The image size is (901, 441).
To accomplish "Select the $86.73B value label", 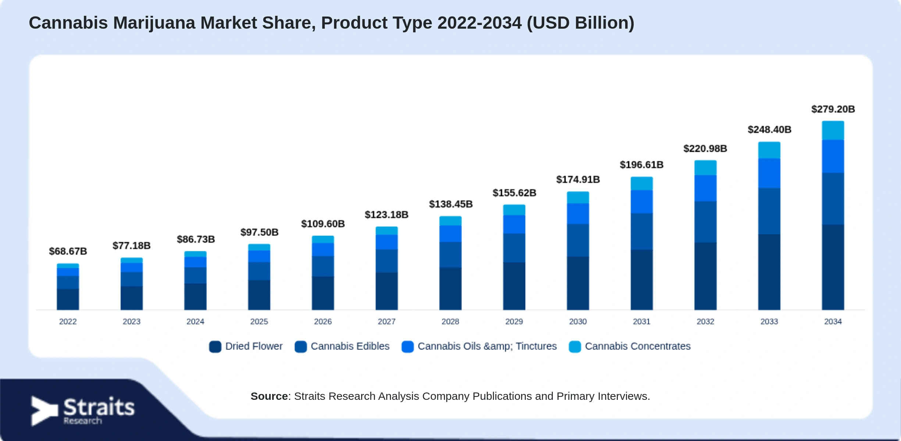I will tap(196, 239).
